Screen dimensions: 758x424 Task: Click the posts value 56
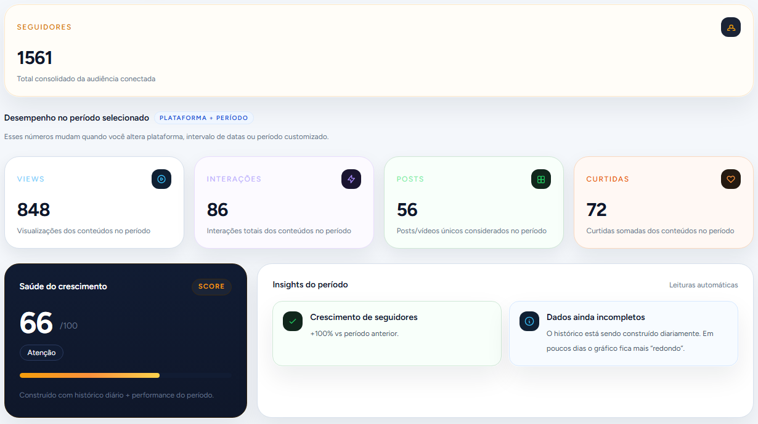coord(407,210)
